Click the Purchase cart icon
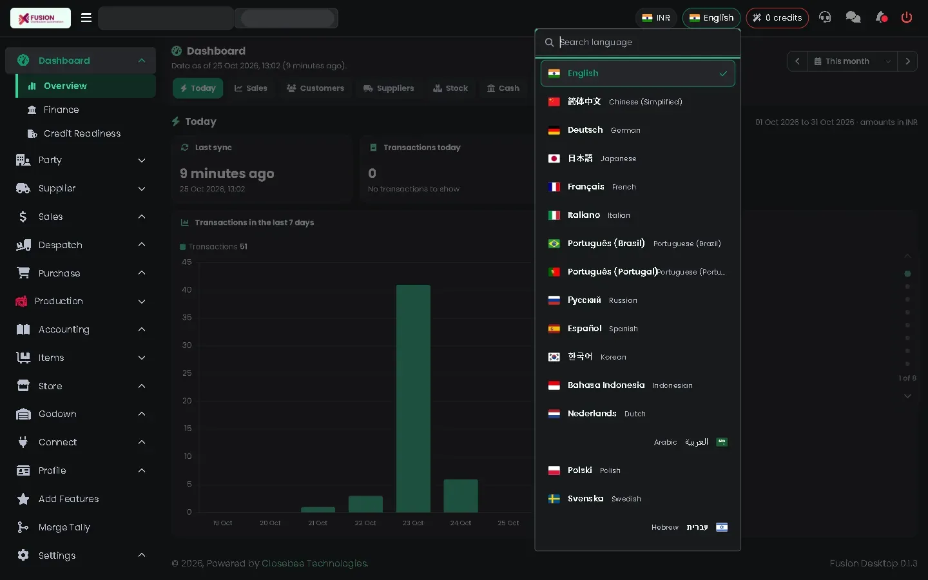The height and width of the screenshot is (580, 928). point(23,273)
